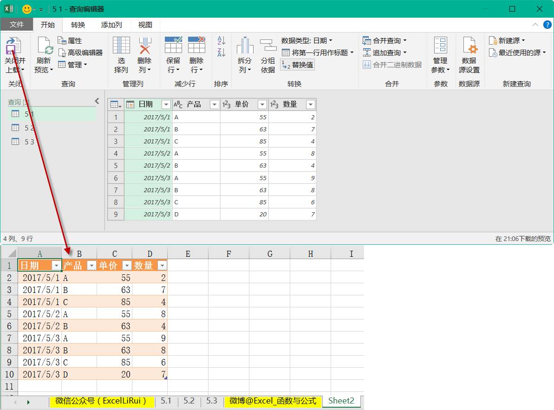This screenshot has height=410, width=554.
Task: Click Remove Rows (删除行) icon
Action: click(x=196, y=45)
